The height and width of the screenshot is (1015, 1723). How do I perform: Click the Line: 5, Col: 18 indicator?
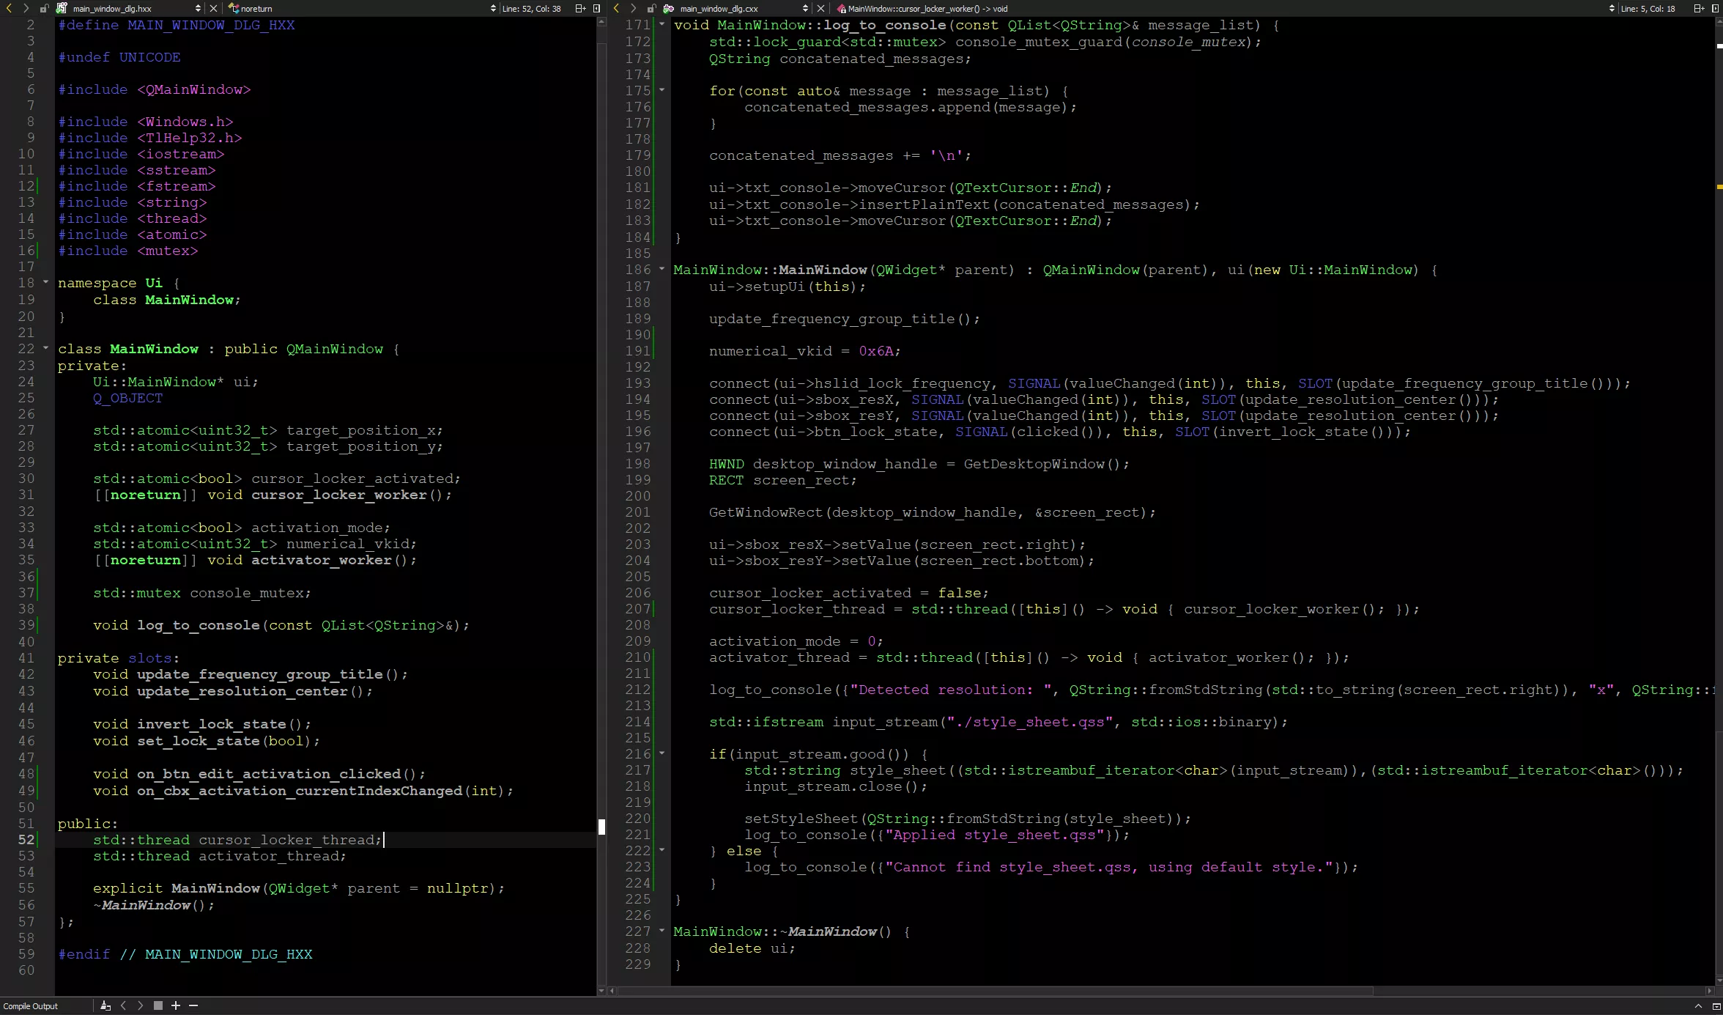(1648, 8)
